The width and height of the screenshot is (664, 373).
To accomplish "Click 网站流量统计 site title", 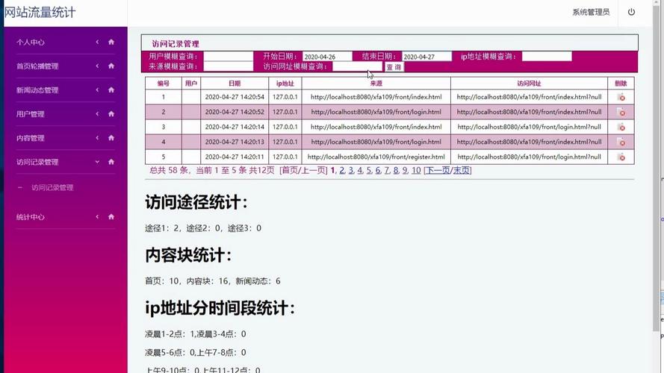I will [x=40, y=12].
